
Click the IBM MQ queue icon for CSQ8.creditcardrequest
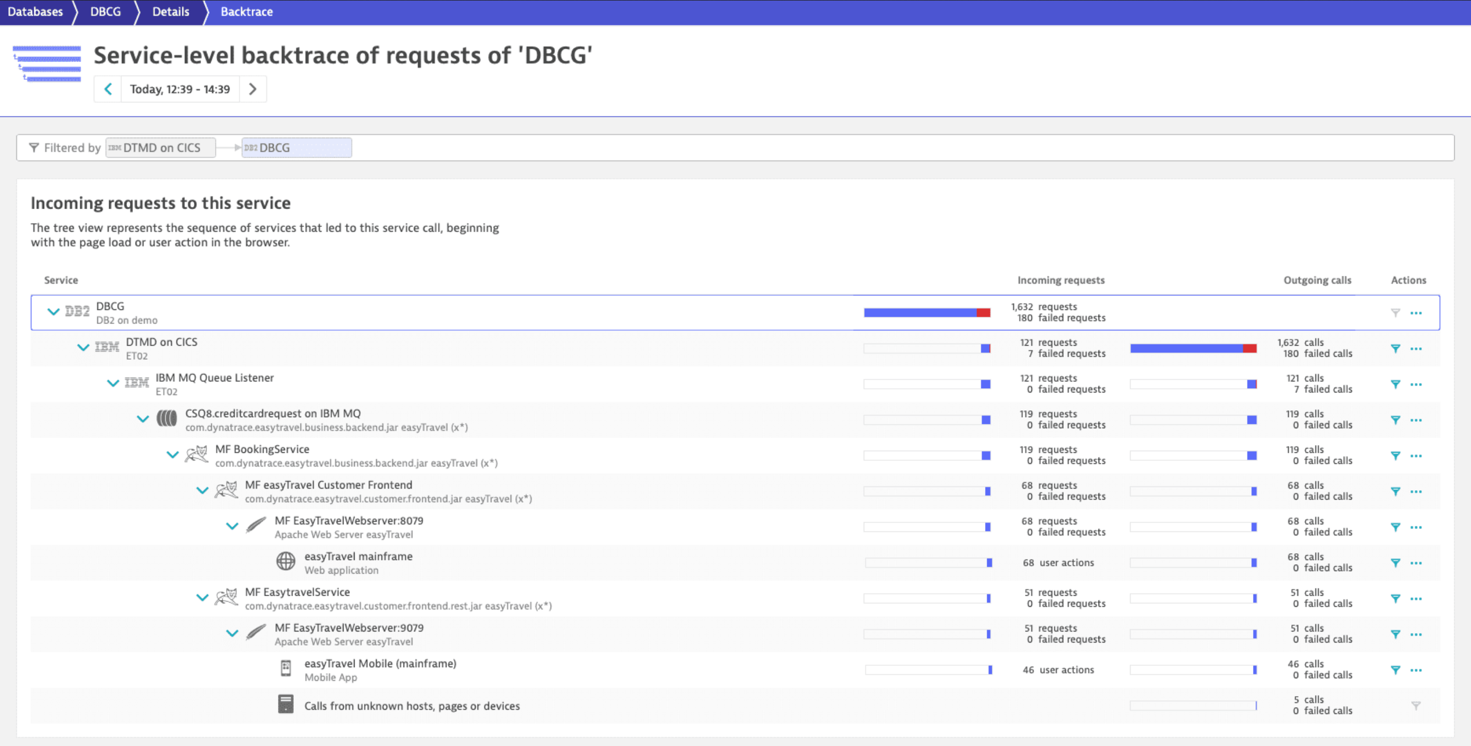tap(167, 419)
